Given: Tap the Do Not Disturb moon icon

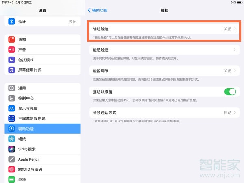Looking at the screenshot, I should [11, 60].
